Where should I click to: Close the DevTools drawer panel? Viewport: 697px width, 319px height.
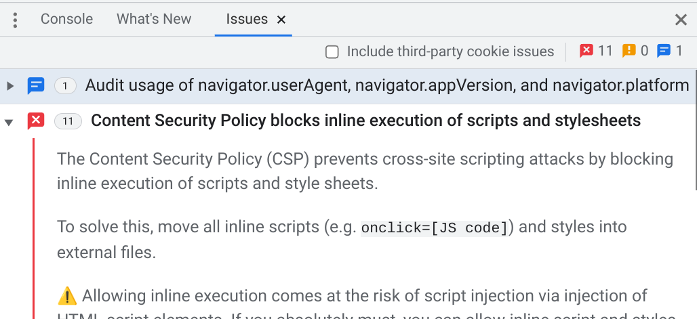pos(681,20)
